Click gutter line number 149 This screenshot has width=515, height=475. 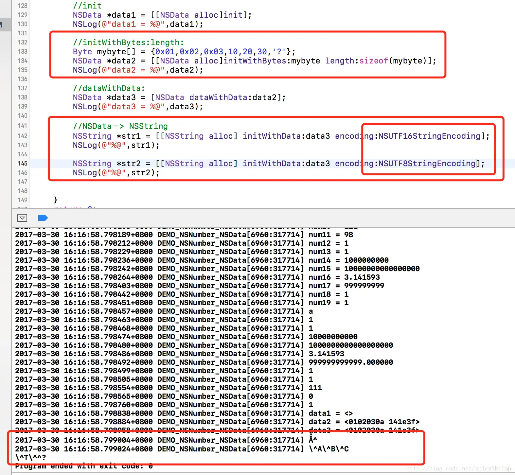tap(23, 200)
